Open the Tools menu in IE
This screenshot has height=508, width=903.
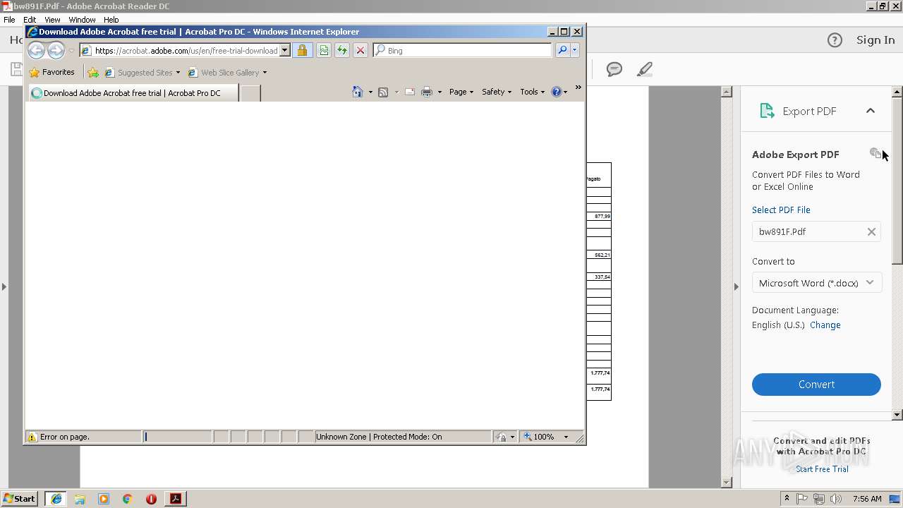[x=532, y=92]
